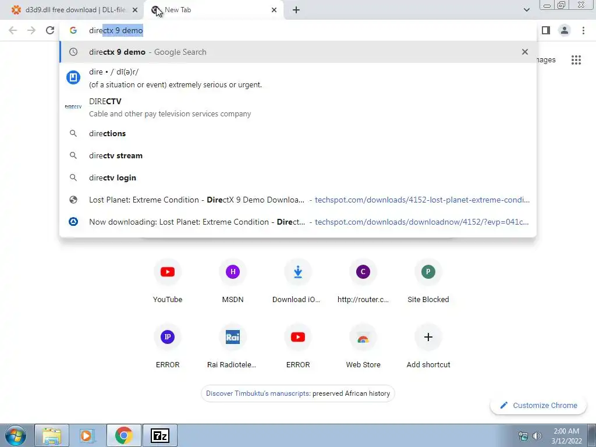Choose the directx 9 demo Google Search suggestion

tap(297, 52)
